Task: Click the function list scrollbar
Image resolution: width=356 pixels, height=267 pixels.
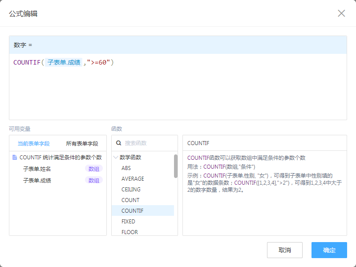Action: pos(176,166)
